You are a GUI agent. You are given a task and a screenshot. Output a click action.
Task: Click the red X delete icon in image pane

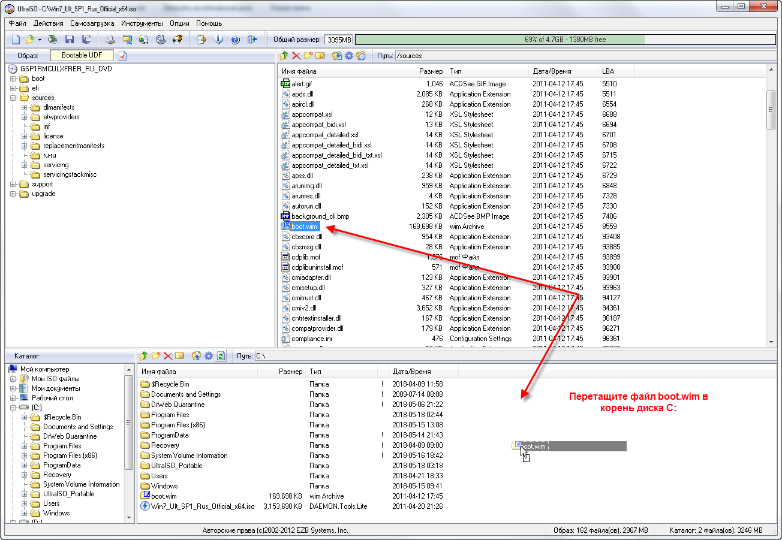pyautogui.click(x=296, y=56)
